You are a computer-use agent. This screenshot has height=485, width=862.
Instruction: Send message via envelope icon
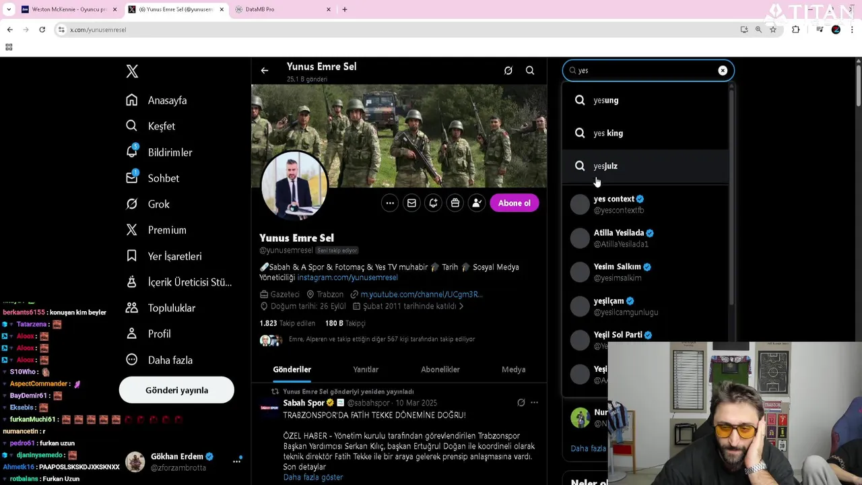coord(411,203)
